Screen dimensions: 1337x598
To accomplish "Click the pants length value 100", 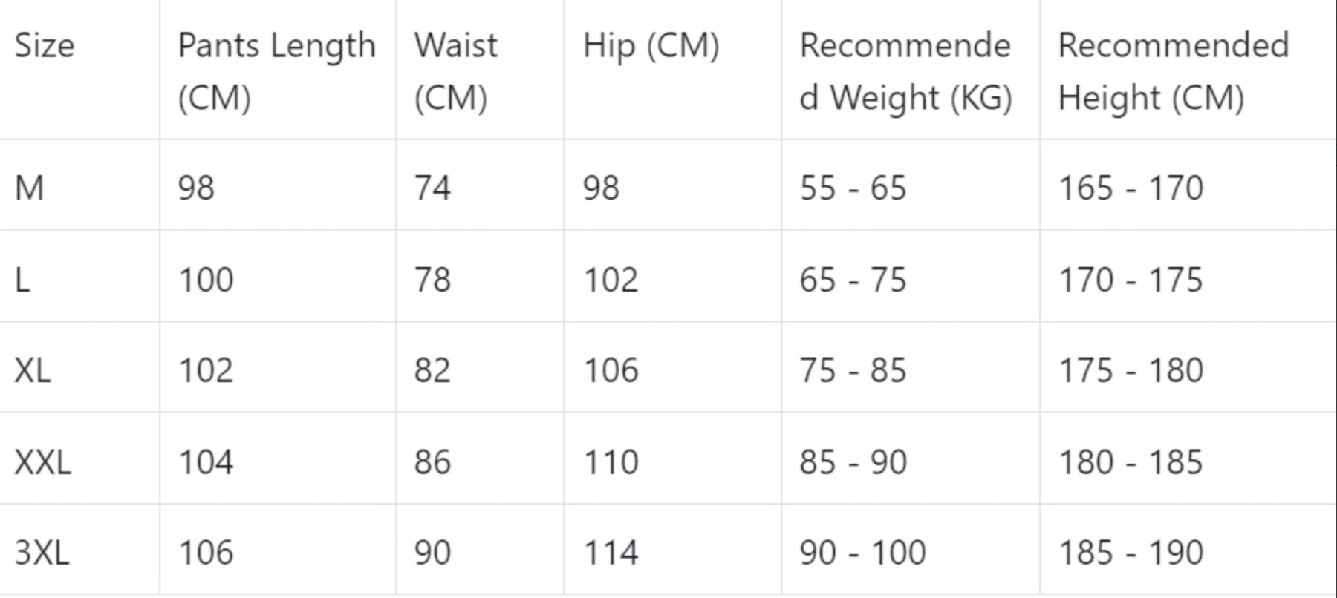I will 206,280.
